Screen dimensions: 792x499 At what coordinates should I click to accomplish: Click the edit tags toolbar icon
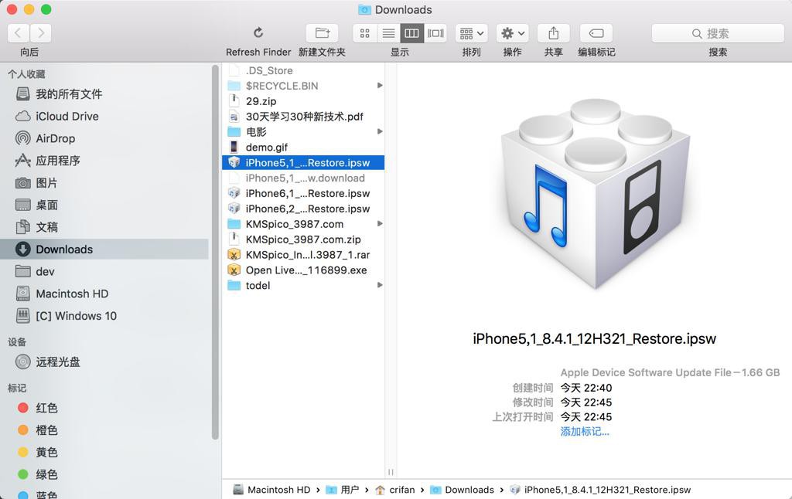pyautogui.click(x=596, y=33)
